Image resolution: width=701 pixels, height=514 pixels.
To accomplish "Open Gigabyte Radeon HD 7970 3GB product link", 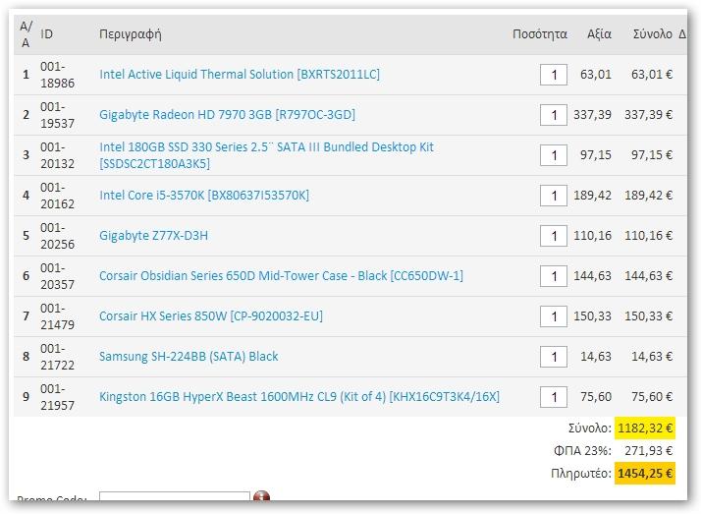I will [227, 115].
